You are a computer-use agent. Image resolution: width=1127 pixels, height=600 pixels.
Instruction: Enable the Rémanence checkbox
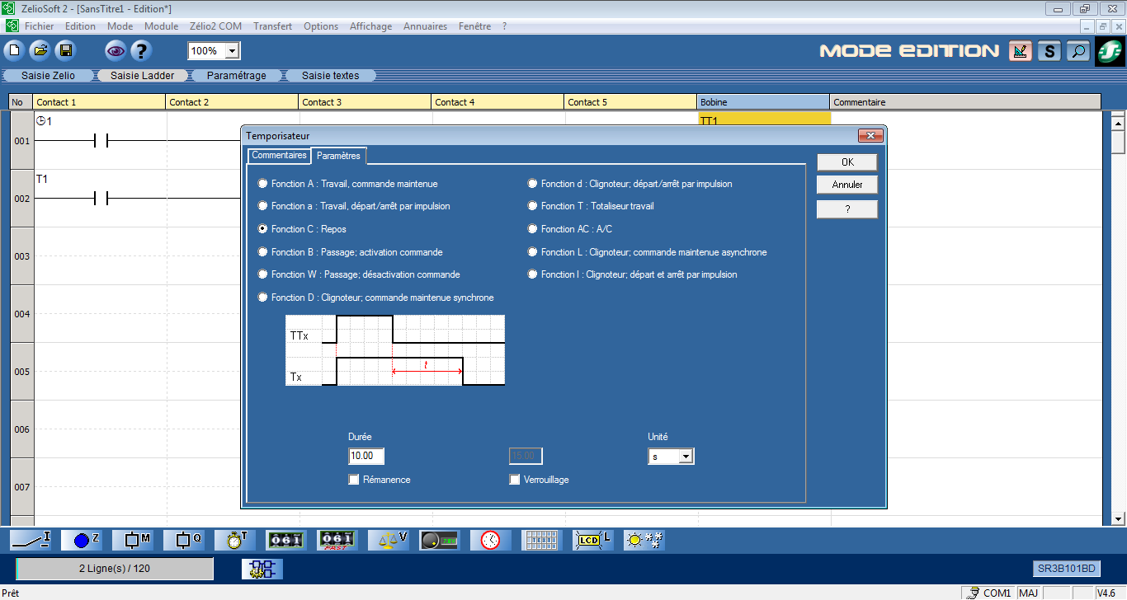354,480
